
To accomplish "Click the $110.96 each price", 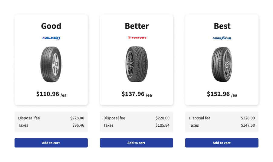I will tap(51, 94).
